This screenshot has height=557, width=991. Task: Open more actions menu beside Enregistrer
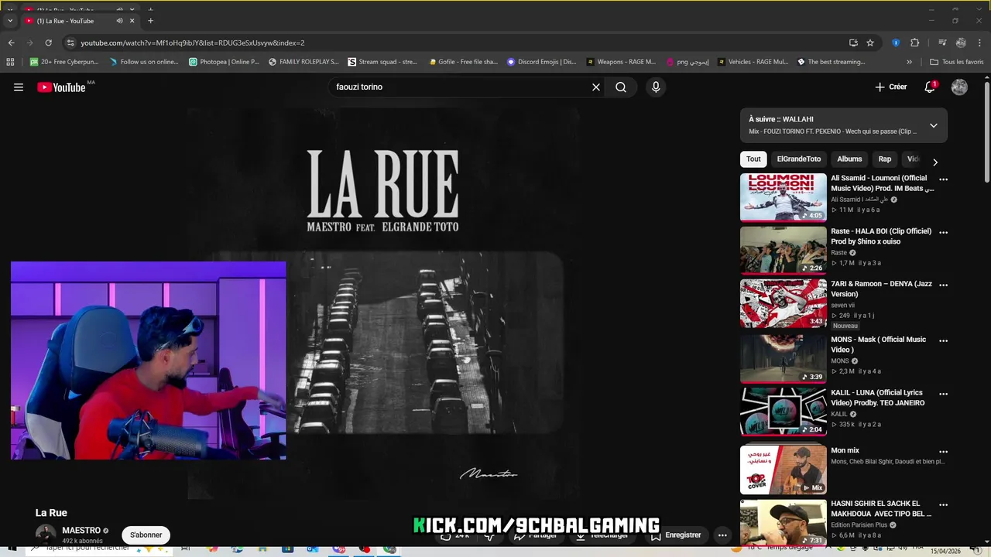[x=722, y=535]
